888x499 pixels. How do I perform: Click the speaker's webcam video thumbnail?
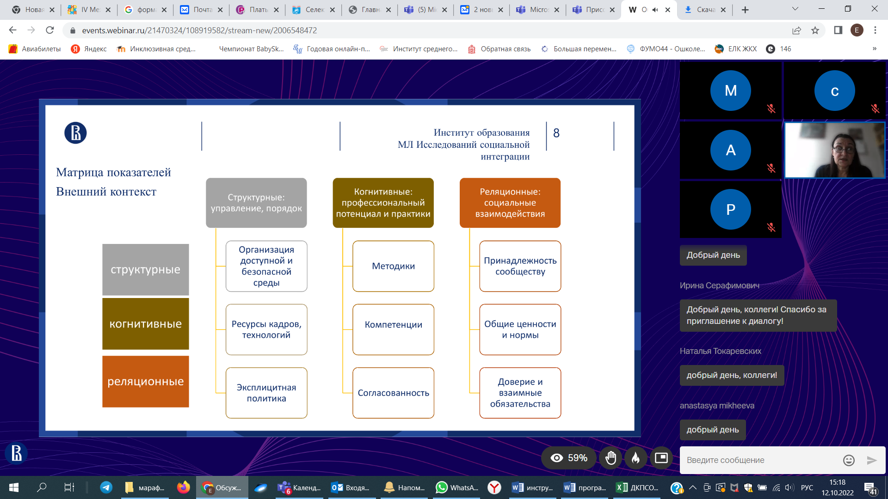coord(834,150)
